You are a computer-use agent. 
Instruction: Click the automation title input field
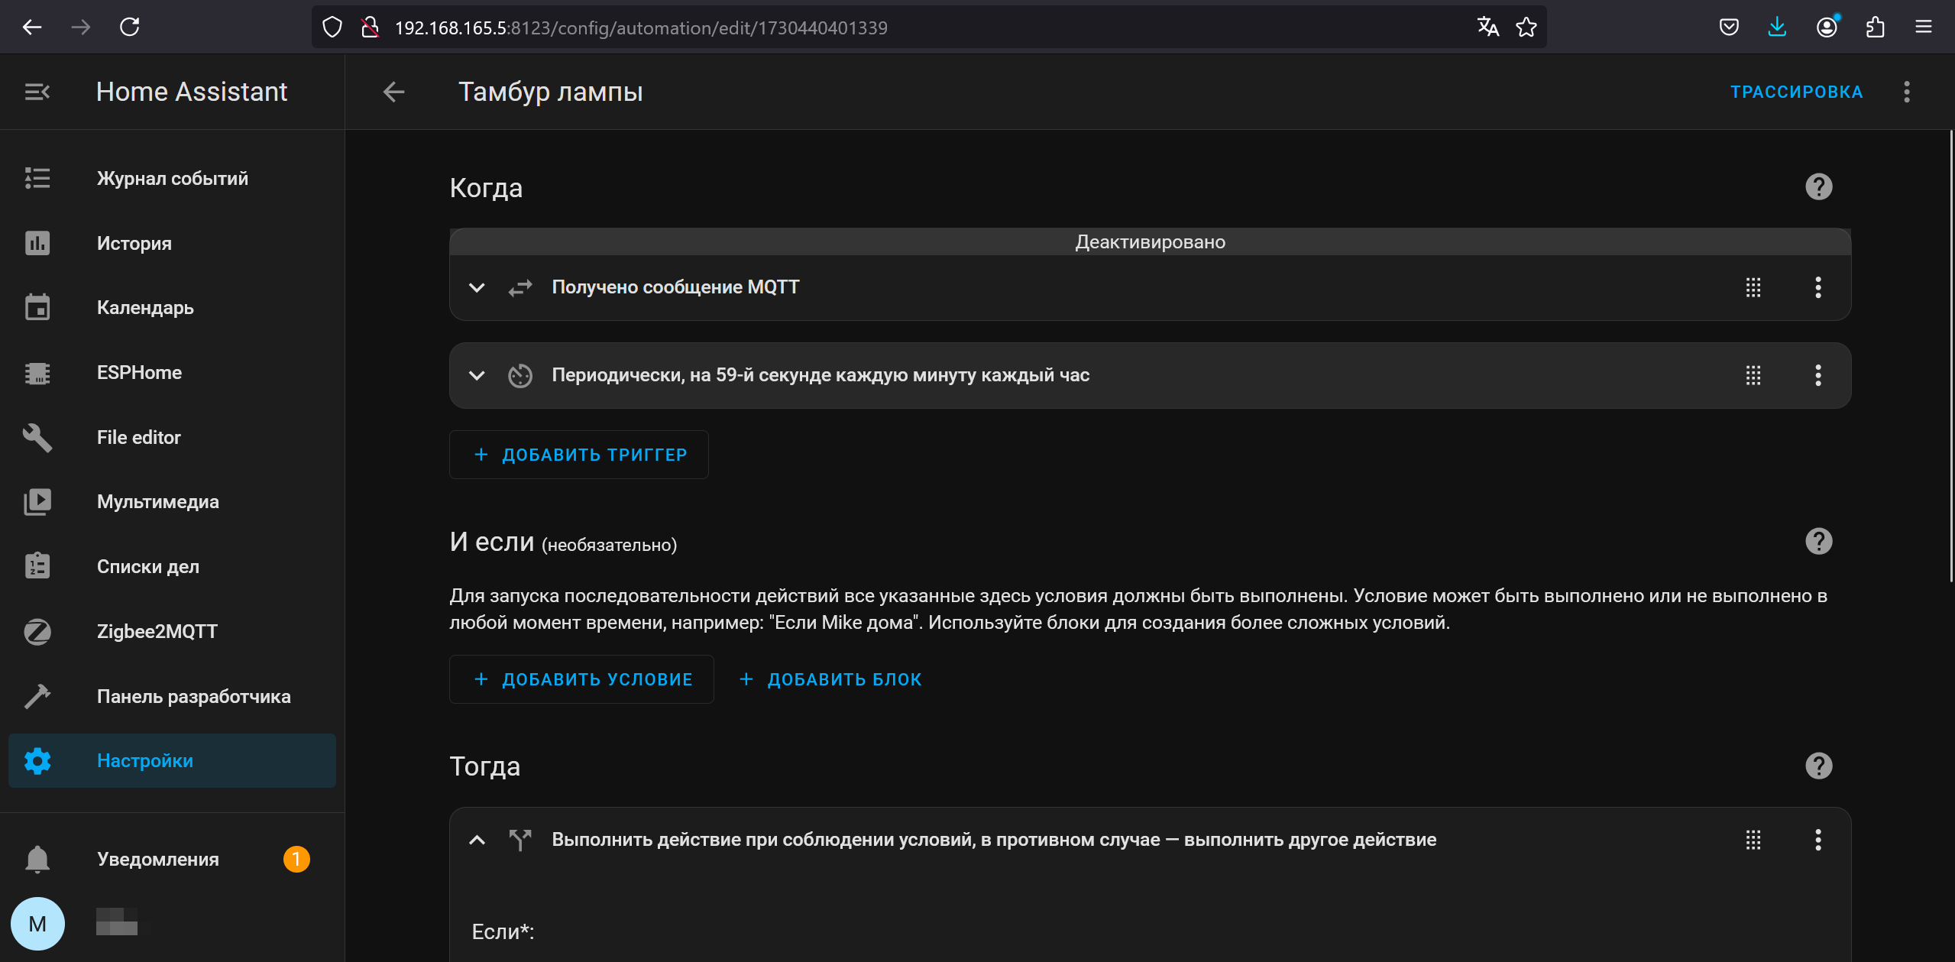pyautogui.click(x=550, y=91)
